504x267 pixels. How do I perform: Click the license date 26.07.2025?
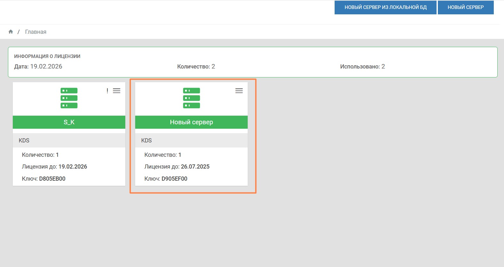[x=195, y=167]
